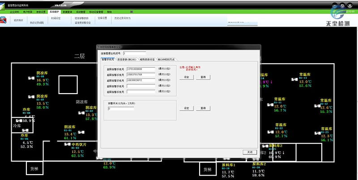Viewport: 358px width, 180px height.
Task: Open the 数据查询 menu tab
Action: click(x=68, y=12)
